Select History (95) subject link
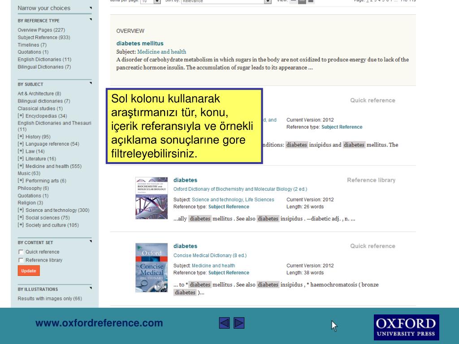 tap(38, 137)
